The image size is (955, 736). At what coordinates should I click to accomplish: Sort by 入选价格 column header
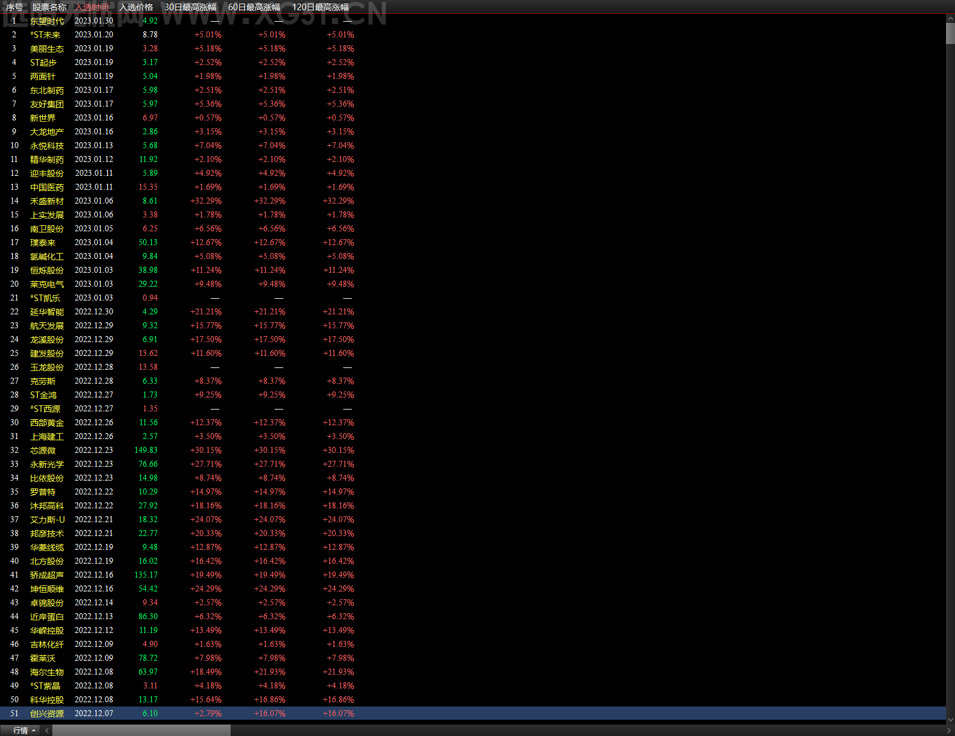(136, 7)
